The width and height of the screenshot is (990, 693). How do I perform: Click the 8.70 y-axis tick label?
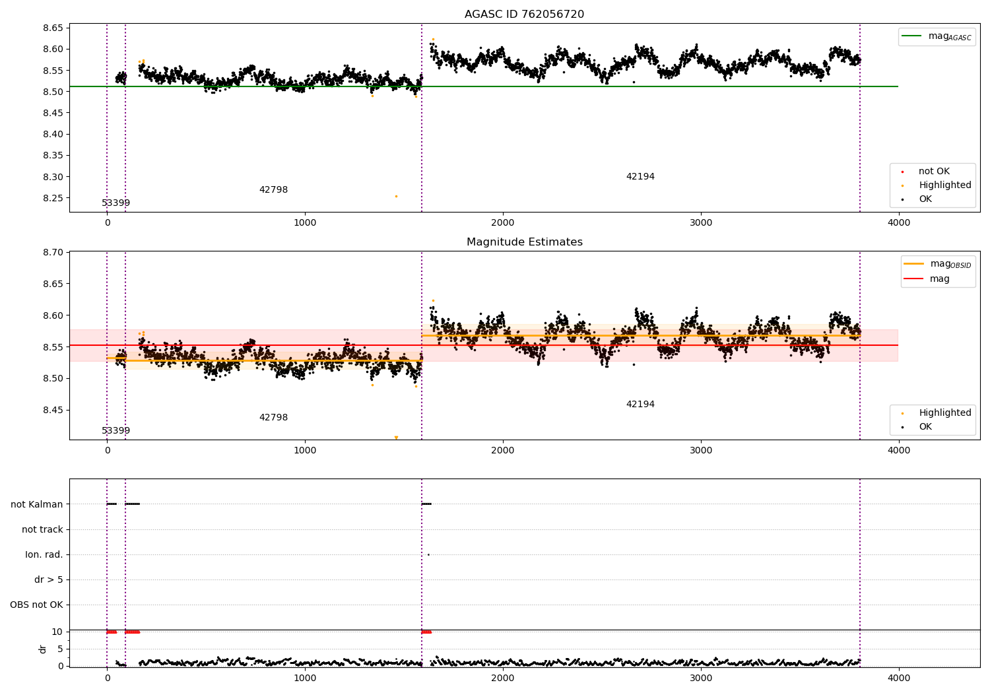coord(53,252)
